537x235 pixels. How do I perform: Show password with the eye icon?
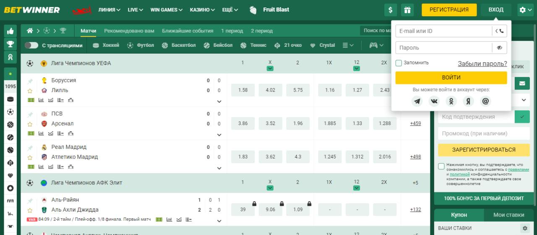(499, 48)
